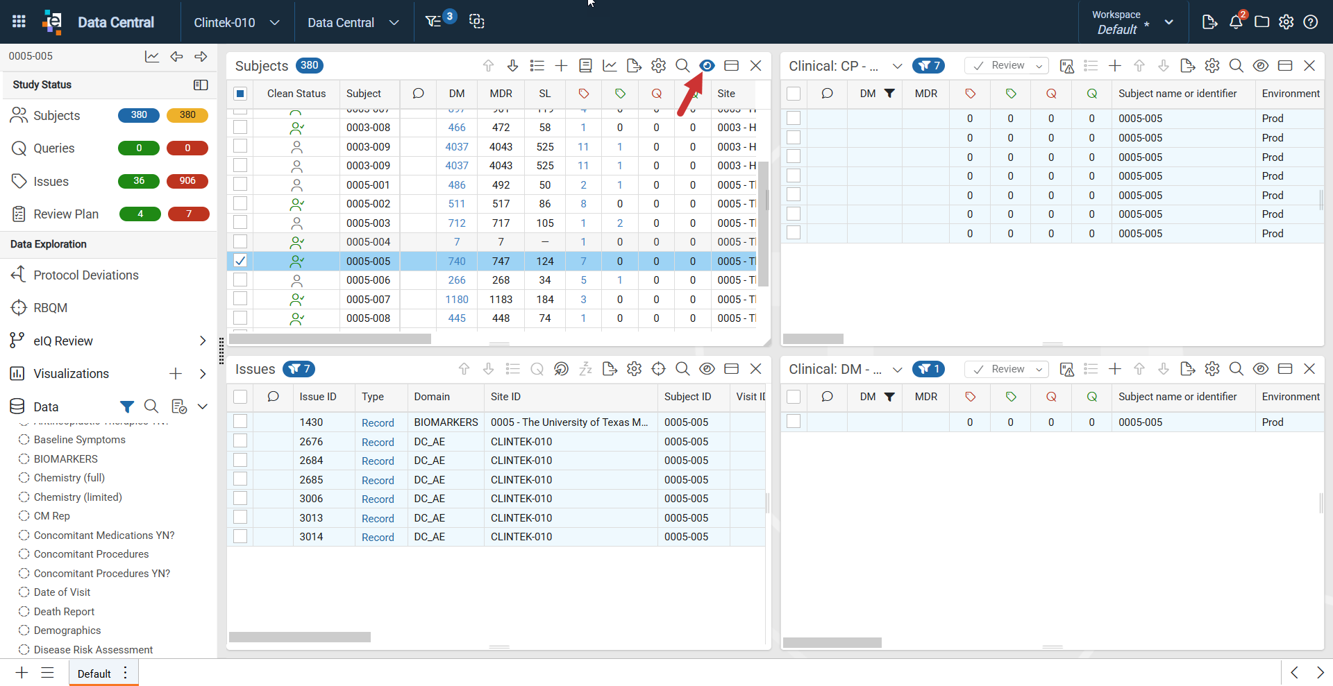Viewport: 1333px width, 686px height.
Task: Click the eye icon in Subjects toolbar
Action: pyautogui.click(x=707, y=66)
